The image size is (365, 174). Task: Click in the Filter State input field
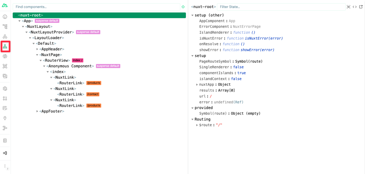pos(281,7)
